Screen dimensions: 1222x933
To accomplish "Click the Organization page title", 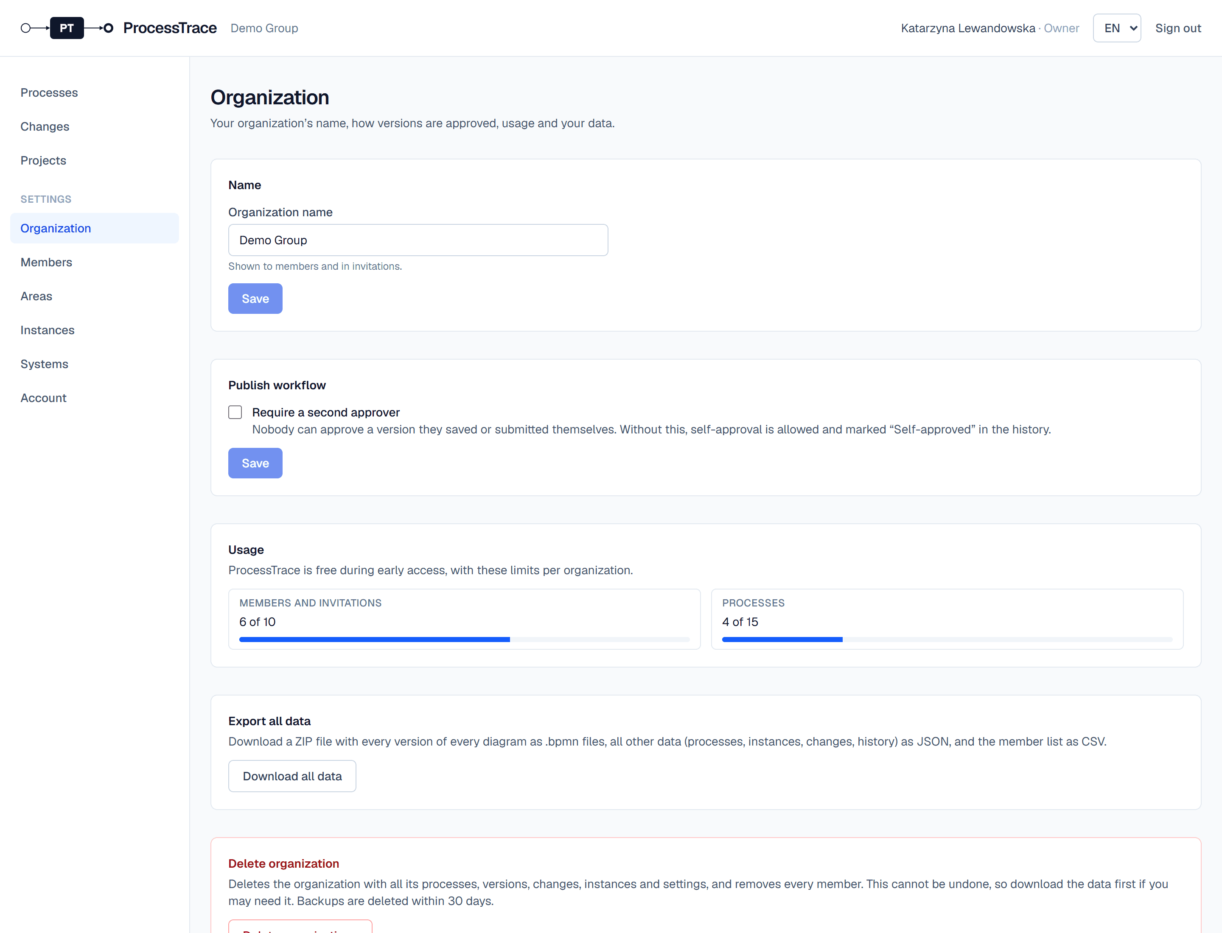I will point(269,97).
